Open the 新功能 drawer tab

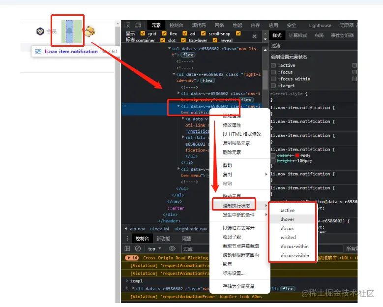click(x=163, y=239)
